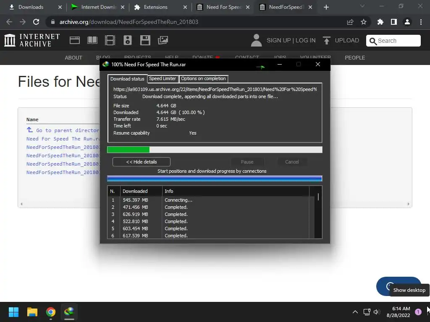
Task: Open volume control in system tray
Action: click(377, 312)
